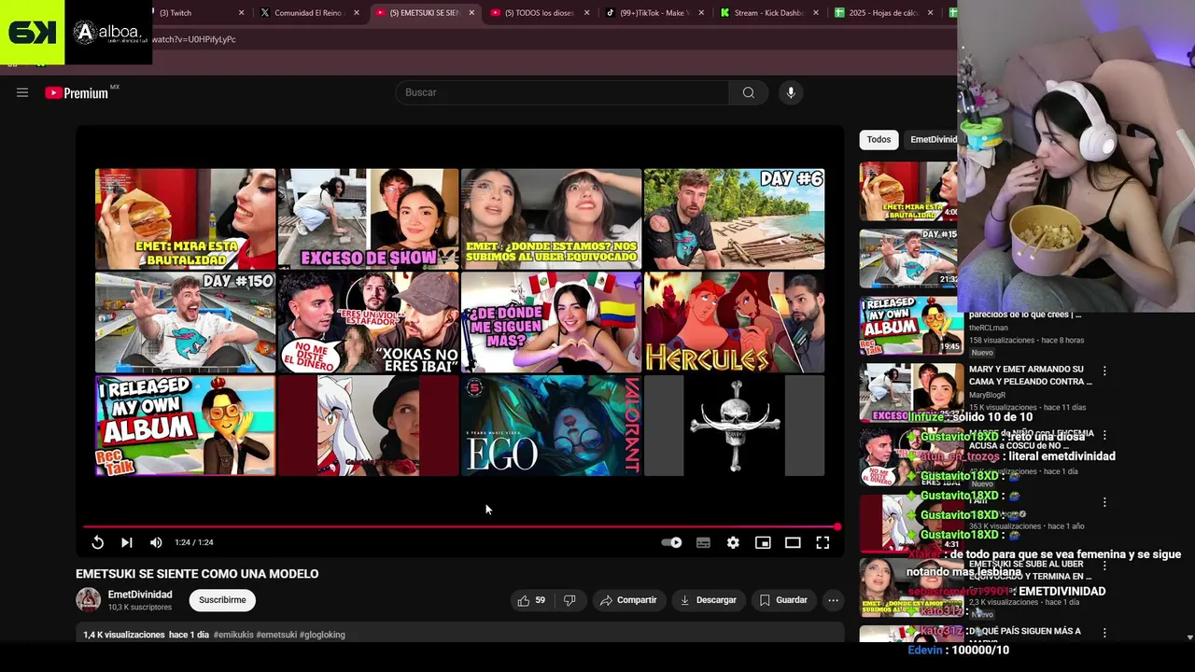
Task: Open endscreen video XOKAS NO ERES IBAI
Action: click(368, 322)
